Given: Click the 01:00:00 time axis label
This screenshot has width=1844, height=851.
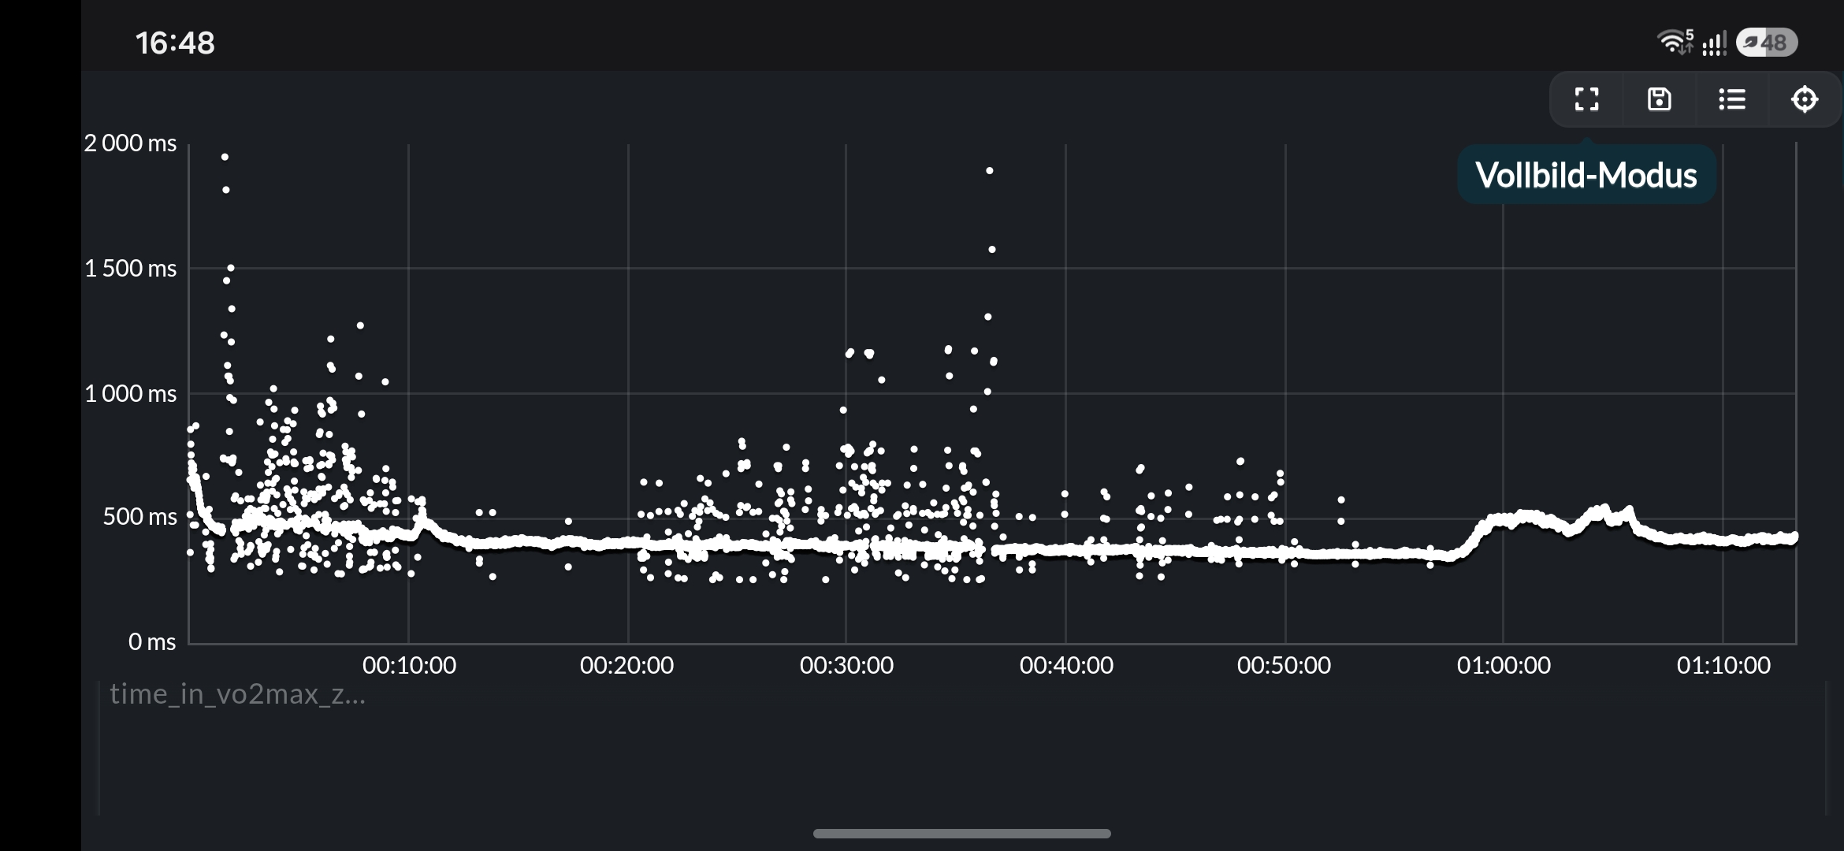Looking at the screenshot, I should click(1504, 666).
